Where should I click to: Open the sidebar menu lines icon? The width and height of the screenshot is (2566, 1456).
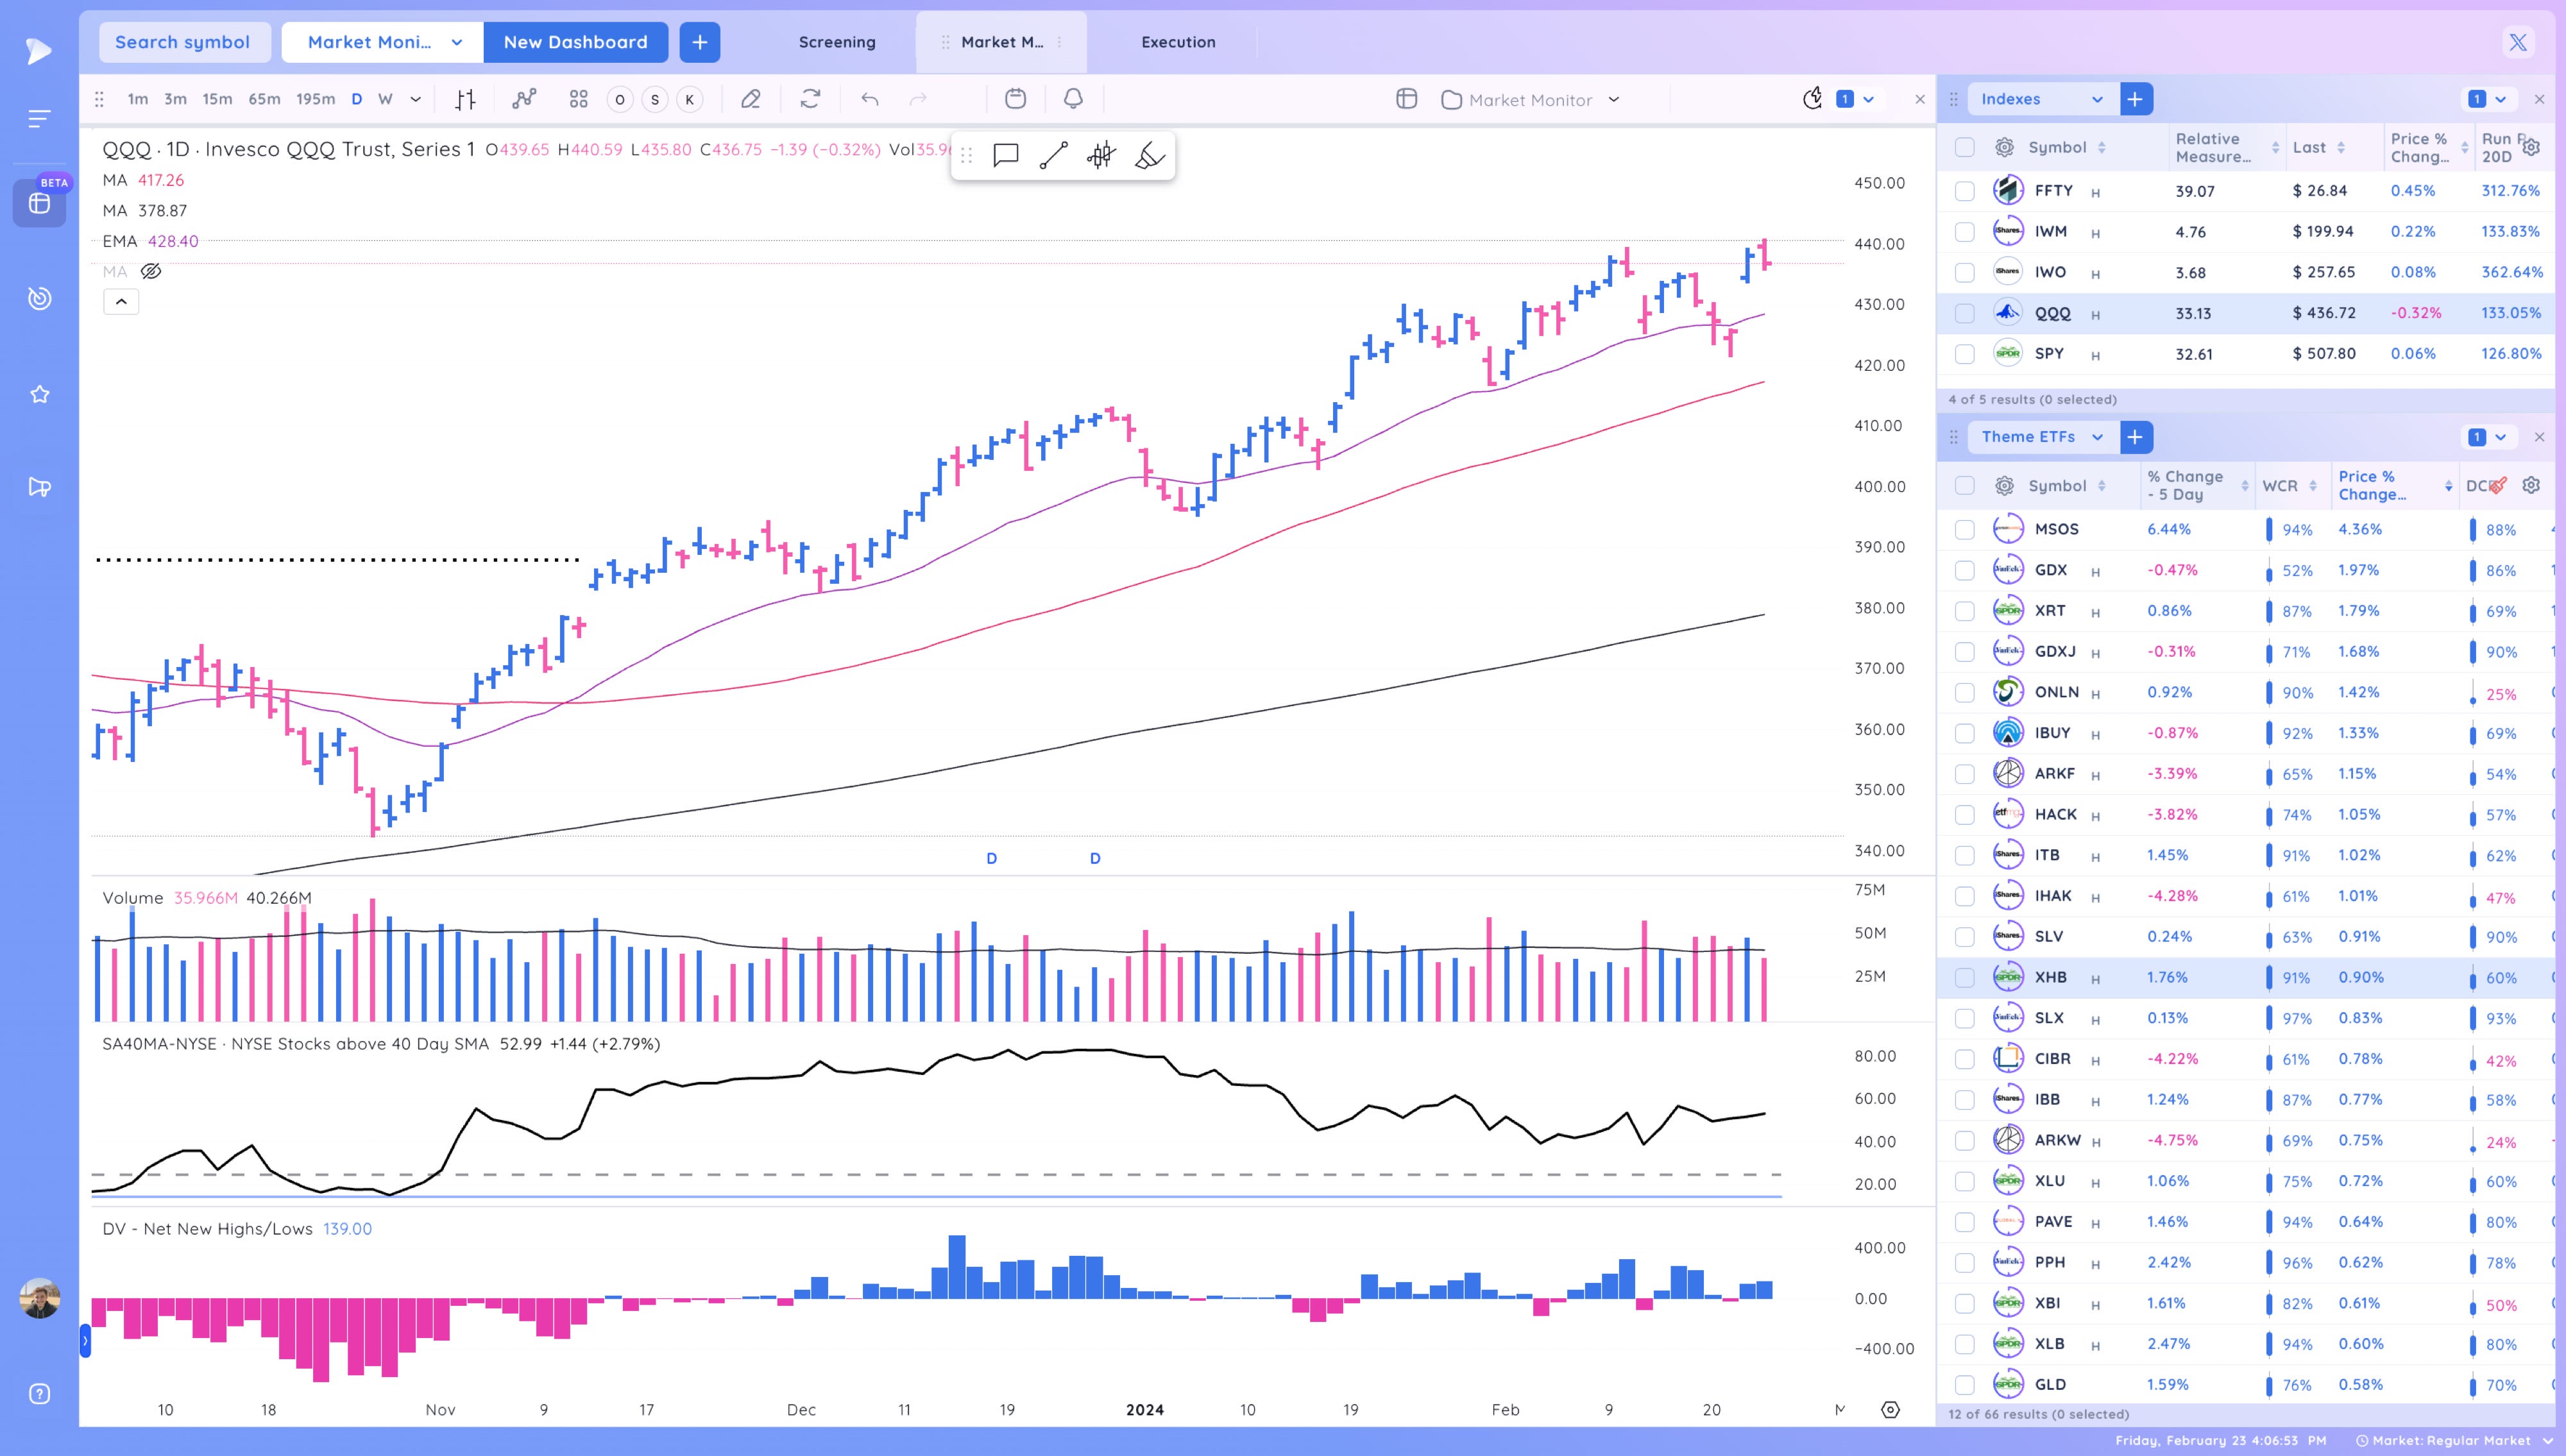pyautogui.click(x=39, y=119)
